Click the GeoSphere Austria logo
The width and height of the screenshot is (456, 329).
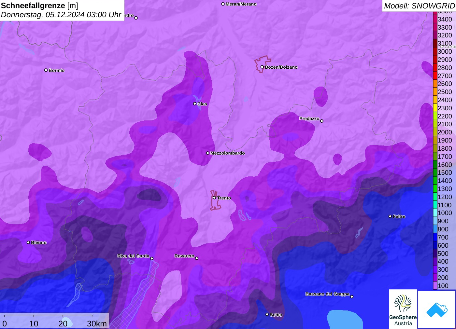click(x=403, y=309)
